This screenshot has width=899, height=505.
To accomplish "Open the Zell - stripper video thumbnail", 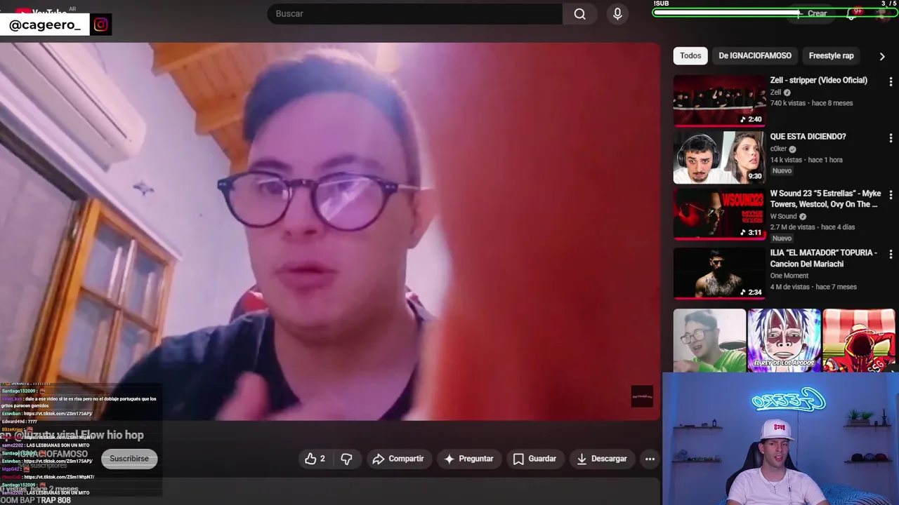I will click(719, 100).
